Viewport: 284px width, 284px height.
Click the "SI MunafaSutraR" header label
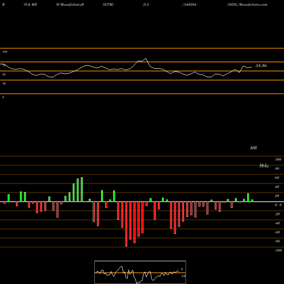(x=70, y=5)
